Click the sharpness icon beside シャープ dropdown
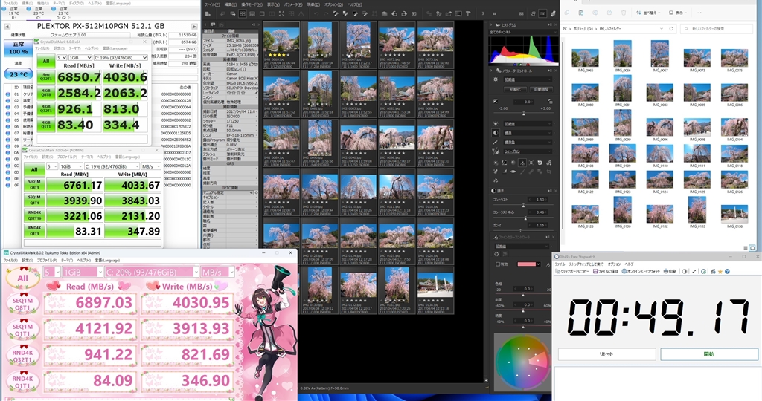762x401 pixels. coord(496,151)
